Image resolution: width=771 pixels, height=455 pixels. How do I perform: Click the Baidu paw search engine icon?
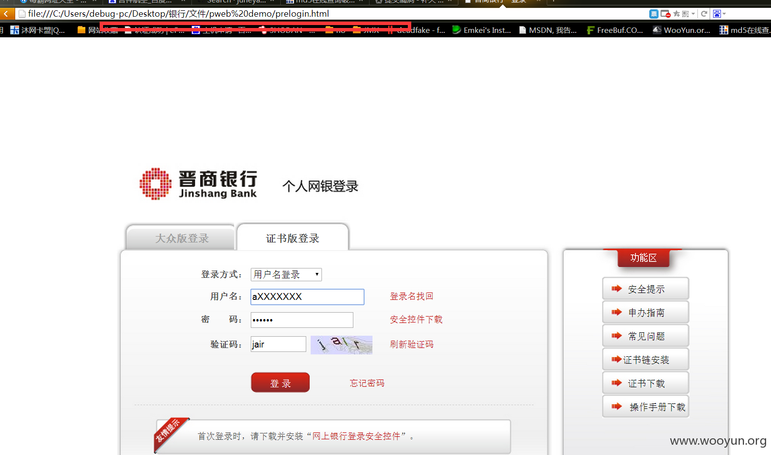(717, 14)
